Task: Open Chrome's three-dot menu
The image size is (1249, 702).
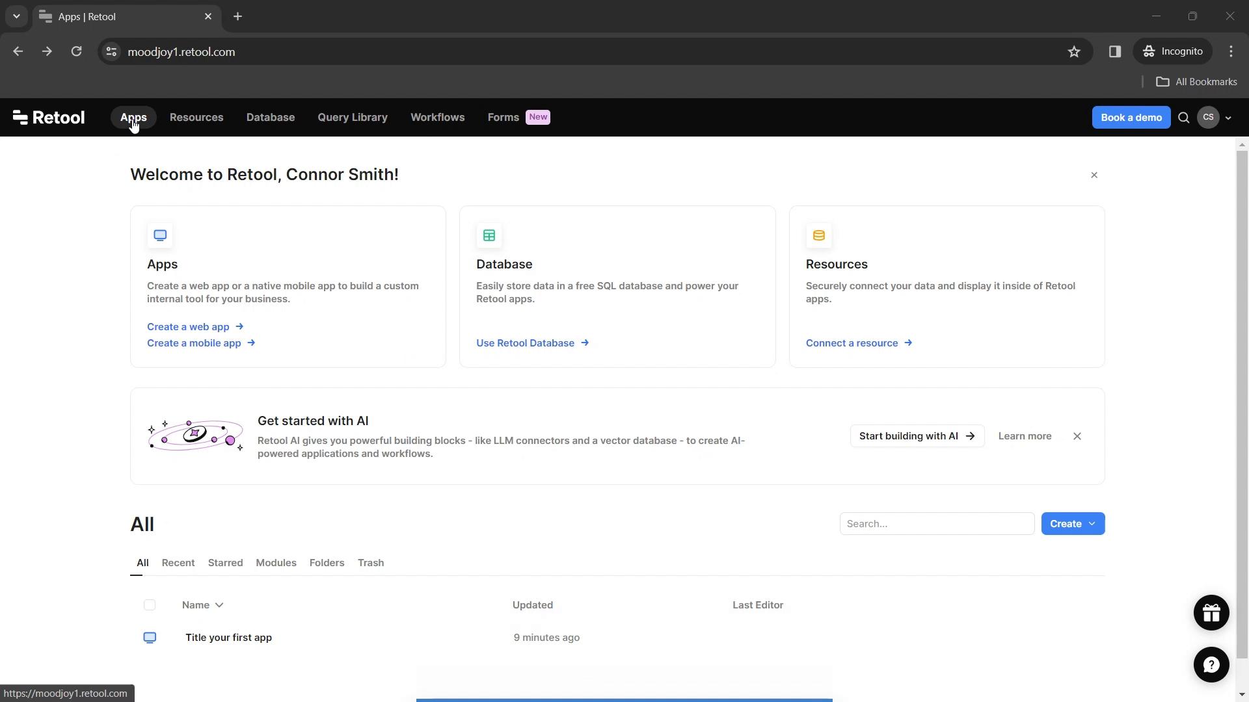Action: (x=1231, y=51)
